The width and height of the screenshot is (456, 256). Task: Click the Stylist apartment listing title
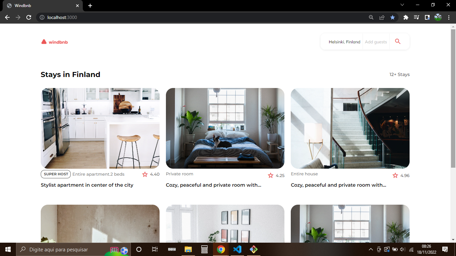pos(87,185)
